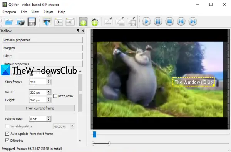
Task: Increase the Stop frame value
Action: pos(49,81)
